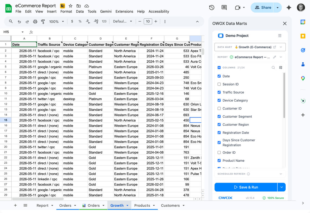Image resolution: width=310 pixels, height=213 pixels.
Task: Click the Save & Run button
Action: coord(246,187)
